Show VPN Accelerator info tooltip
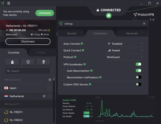The width and height of the screenshot is (161, 124). [x=85, y=64]
